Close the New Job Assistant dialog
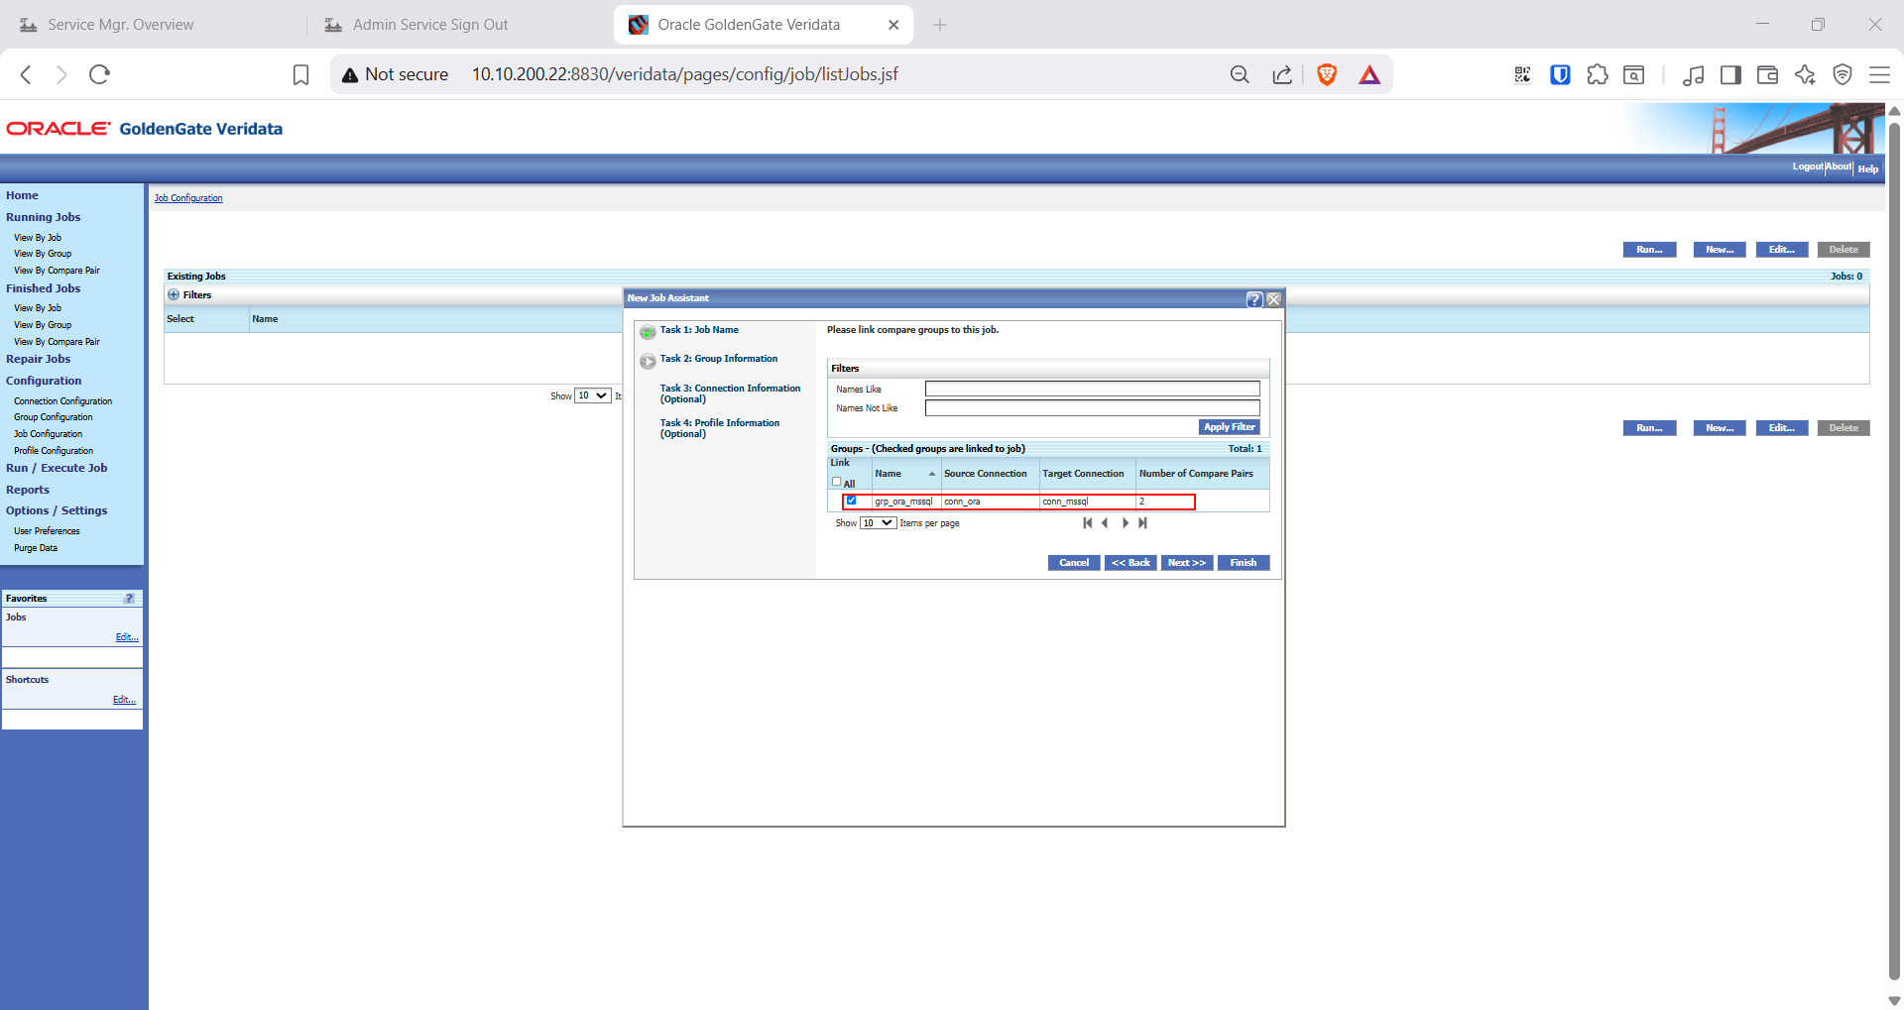The height and width of the screenshot is (1010, 1904). pos(1274,299)
